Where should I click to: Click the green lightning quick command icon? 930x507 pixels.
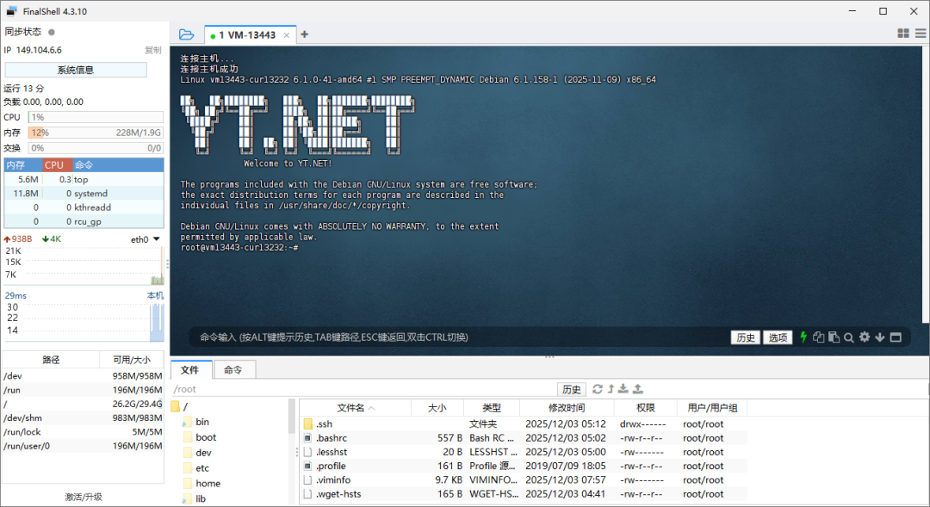803,337
